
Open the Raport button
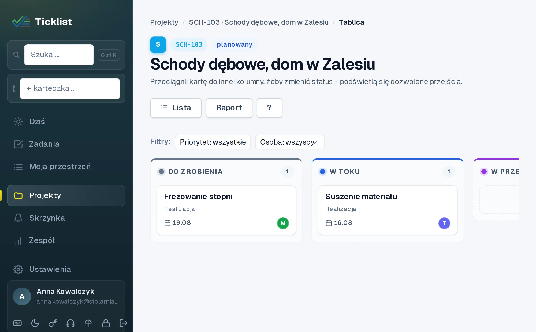pos(229,108)
